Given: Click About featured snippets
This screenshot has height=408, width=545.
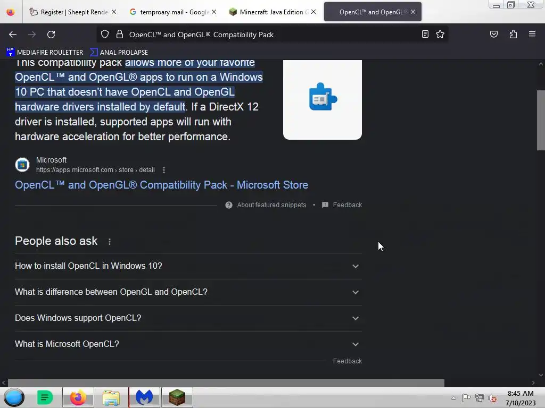Looking at the screenshot, I should [x=271, y=205].
